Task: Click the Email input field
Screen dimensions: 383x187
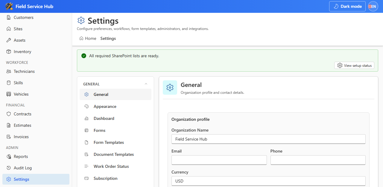Action: click(x=219, y=160)
